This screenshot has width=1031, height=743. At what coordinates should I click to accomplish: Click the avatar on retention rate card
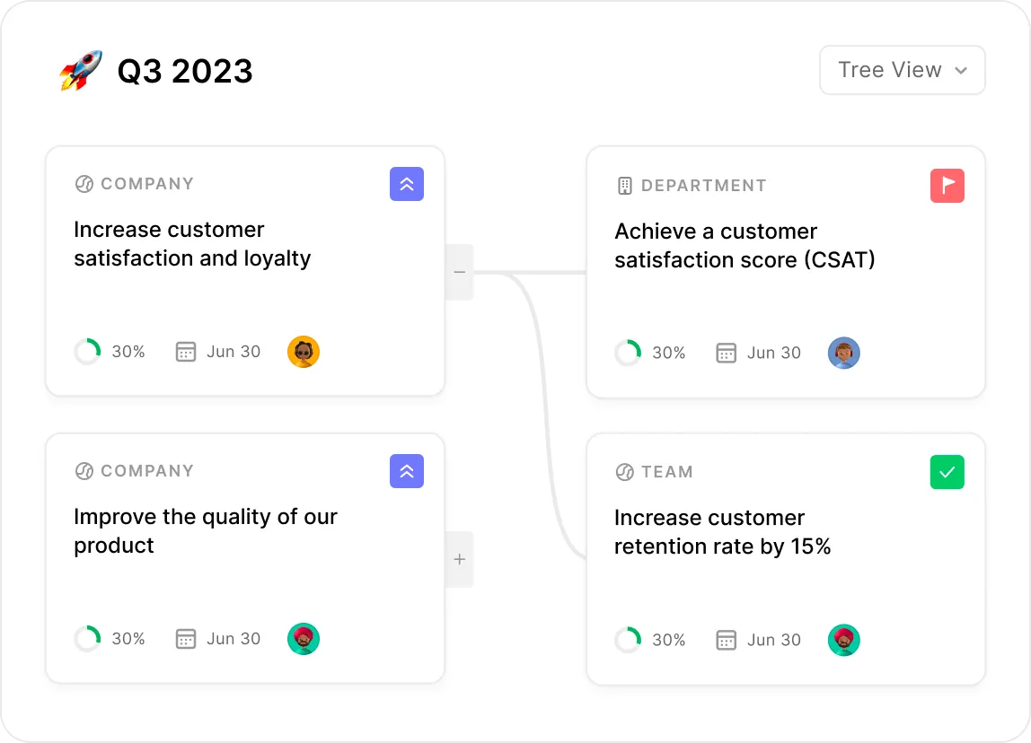843,640
